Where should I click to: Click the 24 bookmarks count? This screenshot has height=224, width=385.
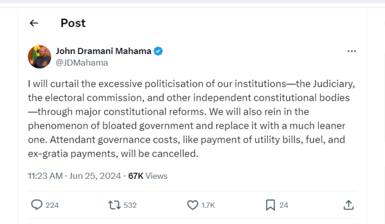[284, 205]
